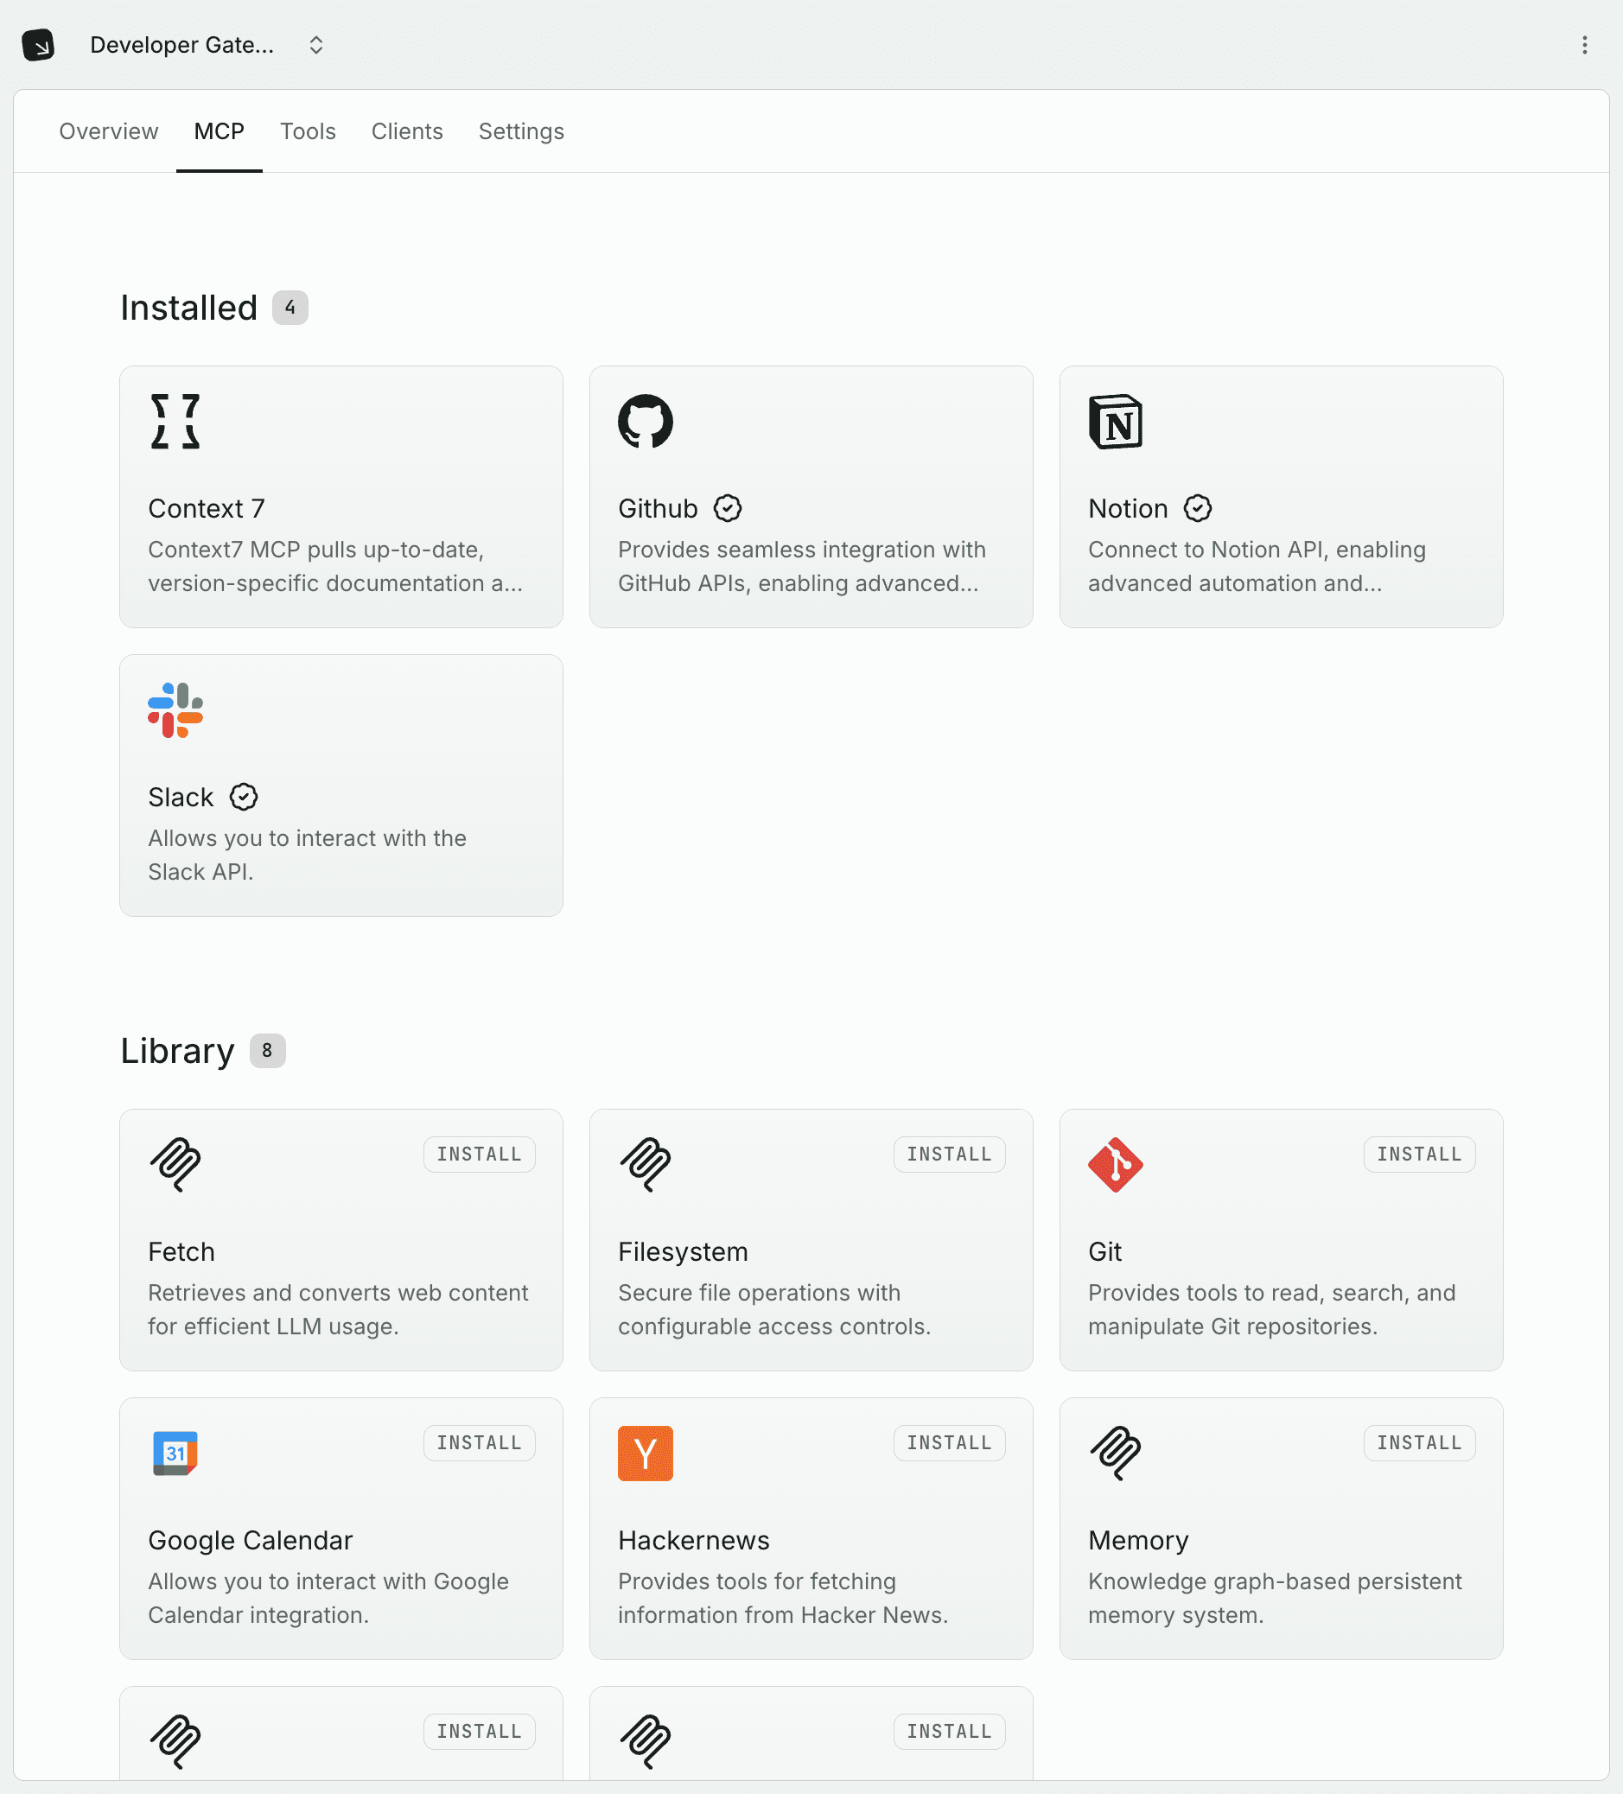Click the Fetch card's MCP logo
The width and height of the screenshot is (1623, 1794).
tap(175, 1166)
